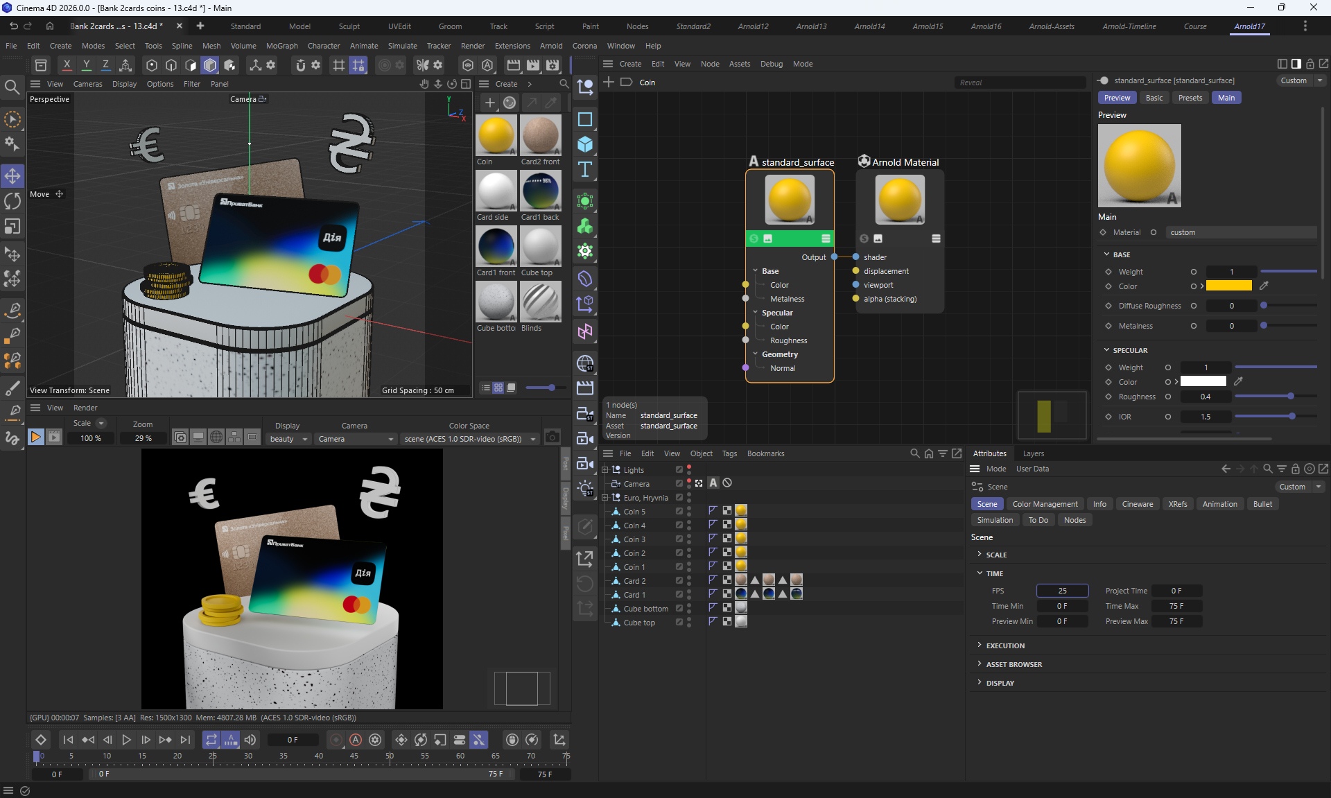Image resolution: width=1331 pixels, height=798 pixels.
Task: Select the Move tool in left toolbar
Action: [12, 175]
